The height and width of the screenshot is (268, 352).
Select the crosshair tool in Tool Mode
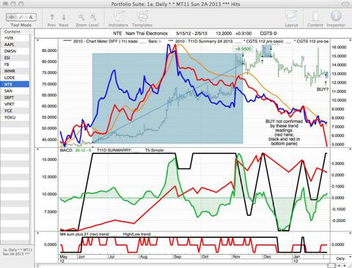point(11,17)
